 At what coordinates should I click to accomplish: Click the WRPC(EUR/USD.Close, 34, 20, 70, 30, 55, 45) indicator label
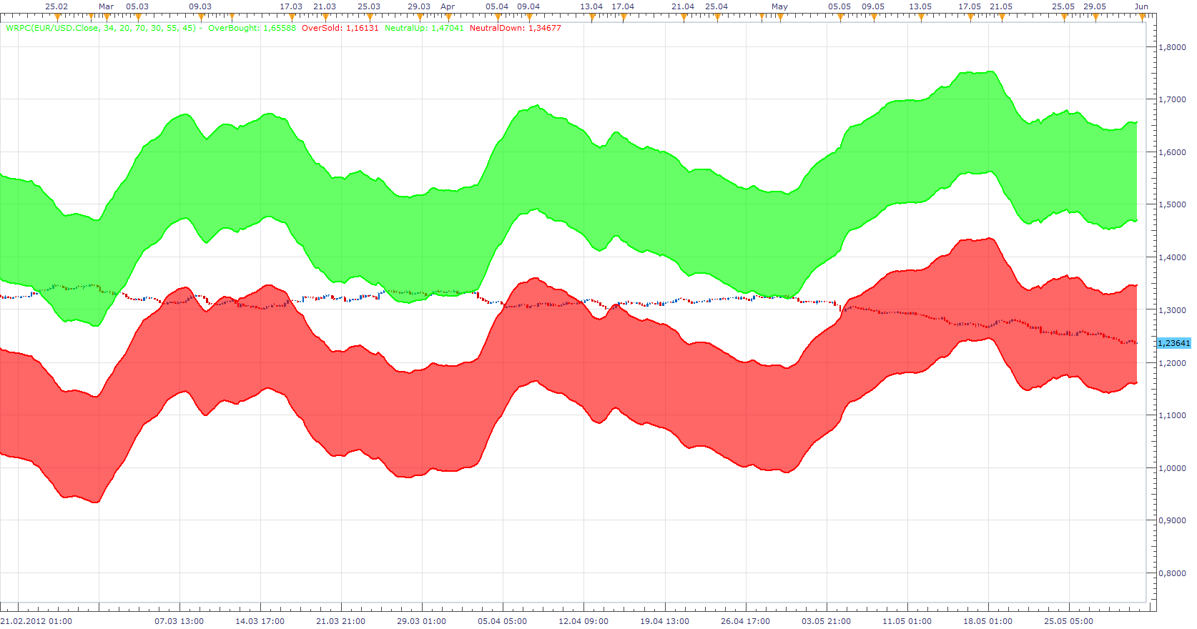(x=102, y=29)
